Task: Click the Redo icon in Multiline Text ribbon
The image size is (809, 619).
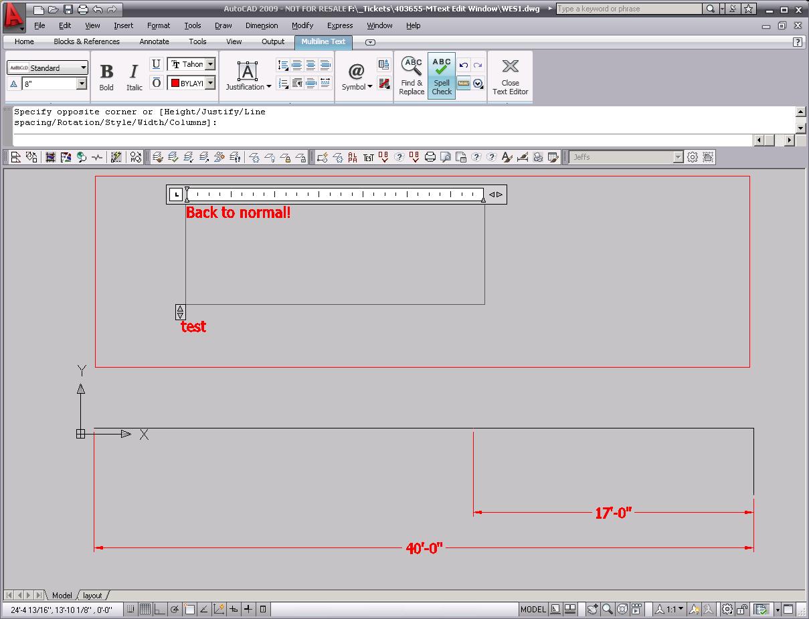Action: 478,66
